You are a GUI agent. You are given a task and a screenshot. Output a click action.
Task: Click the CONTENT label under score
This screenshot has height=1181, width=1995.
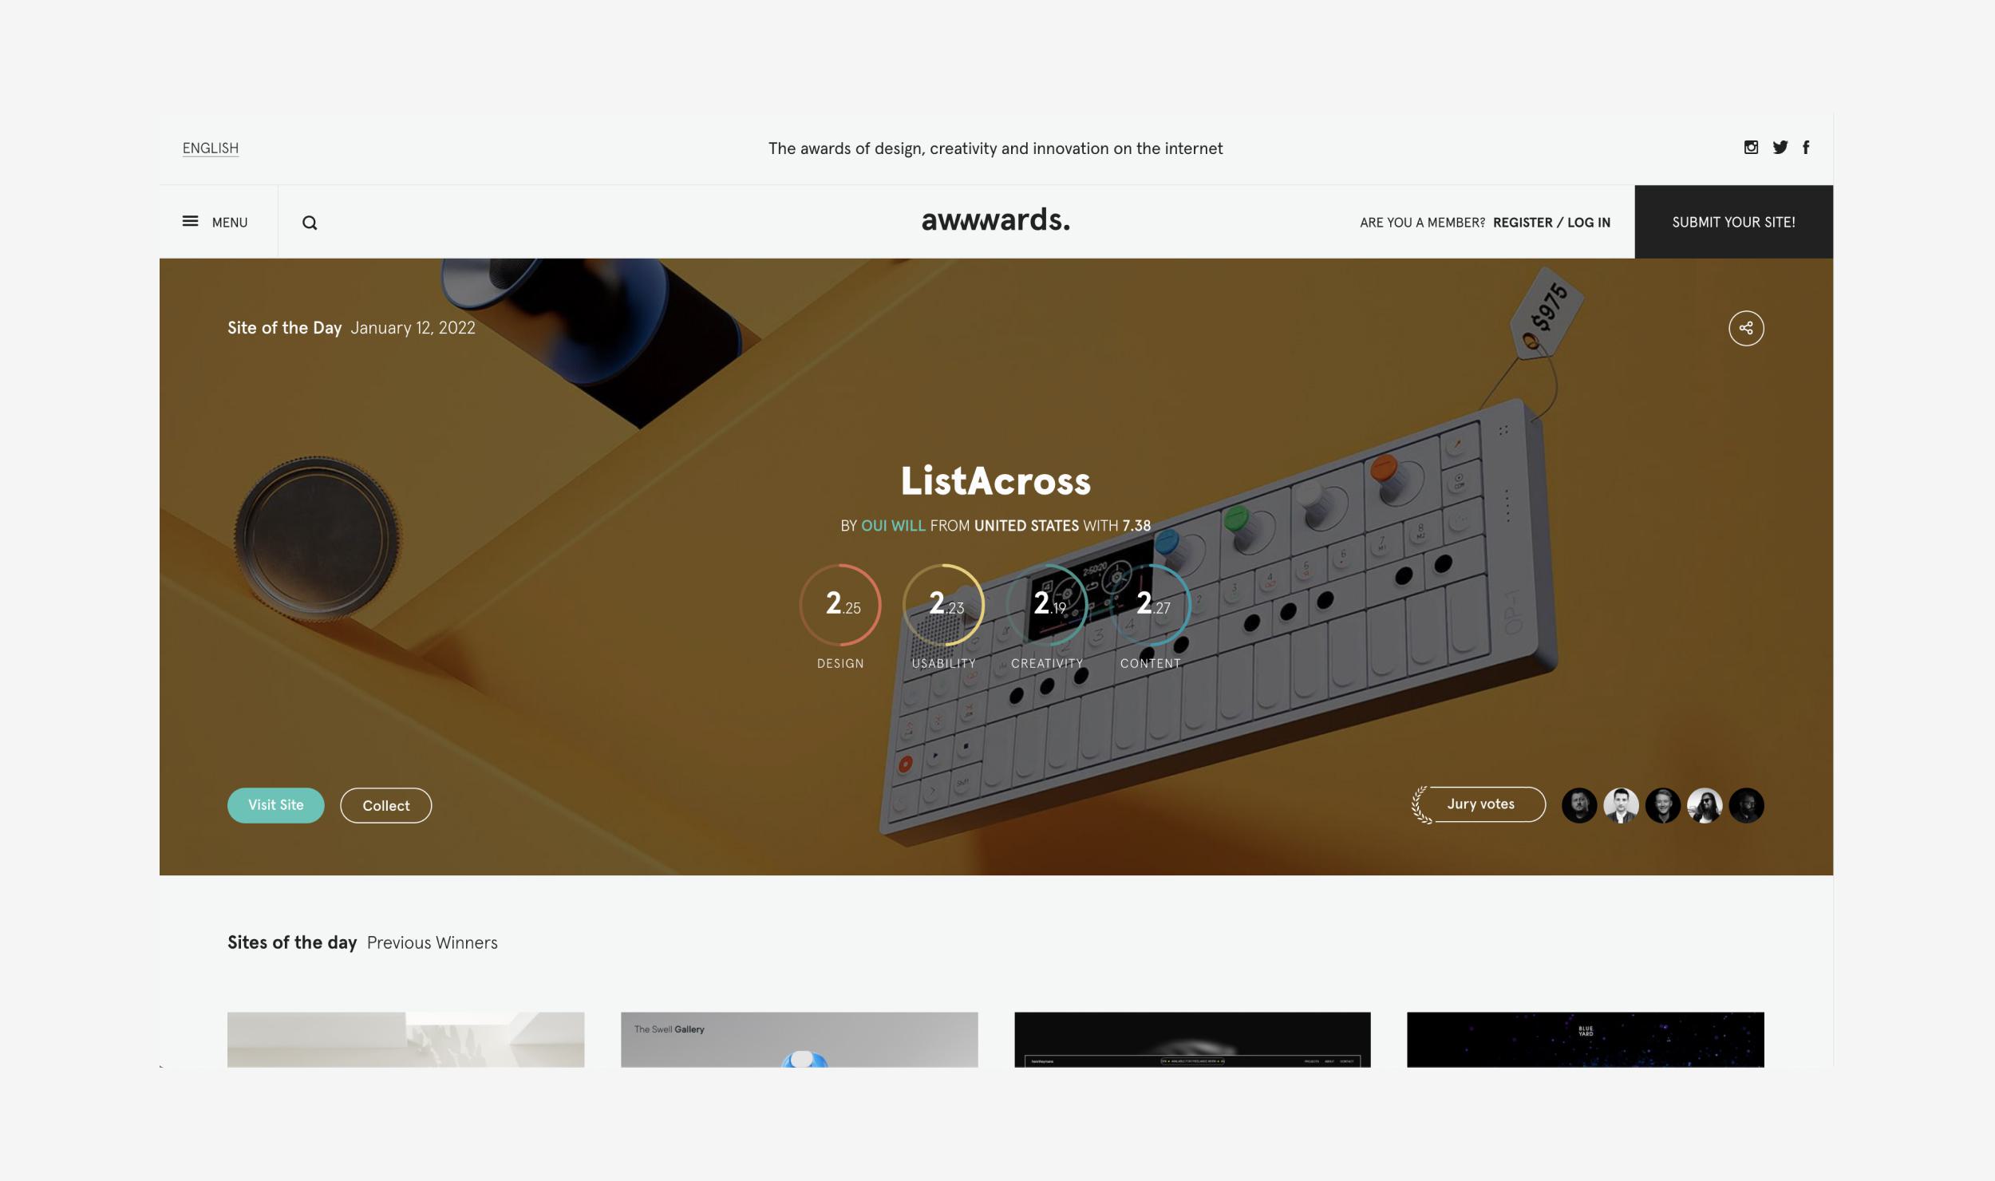1150,663
